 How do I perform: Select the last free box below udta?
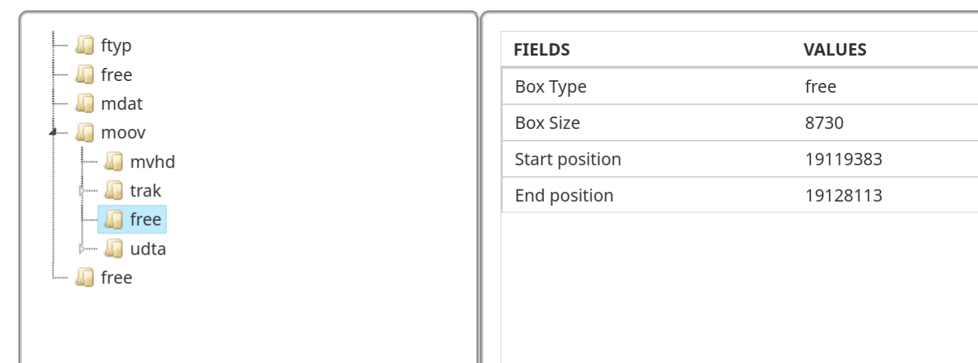116,278
